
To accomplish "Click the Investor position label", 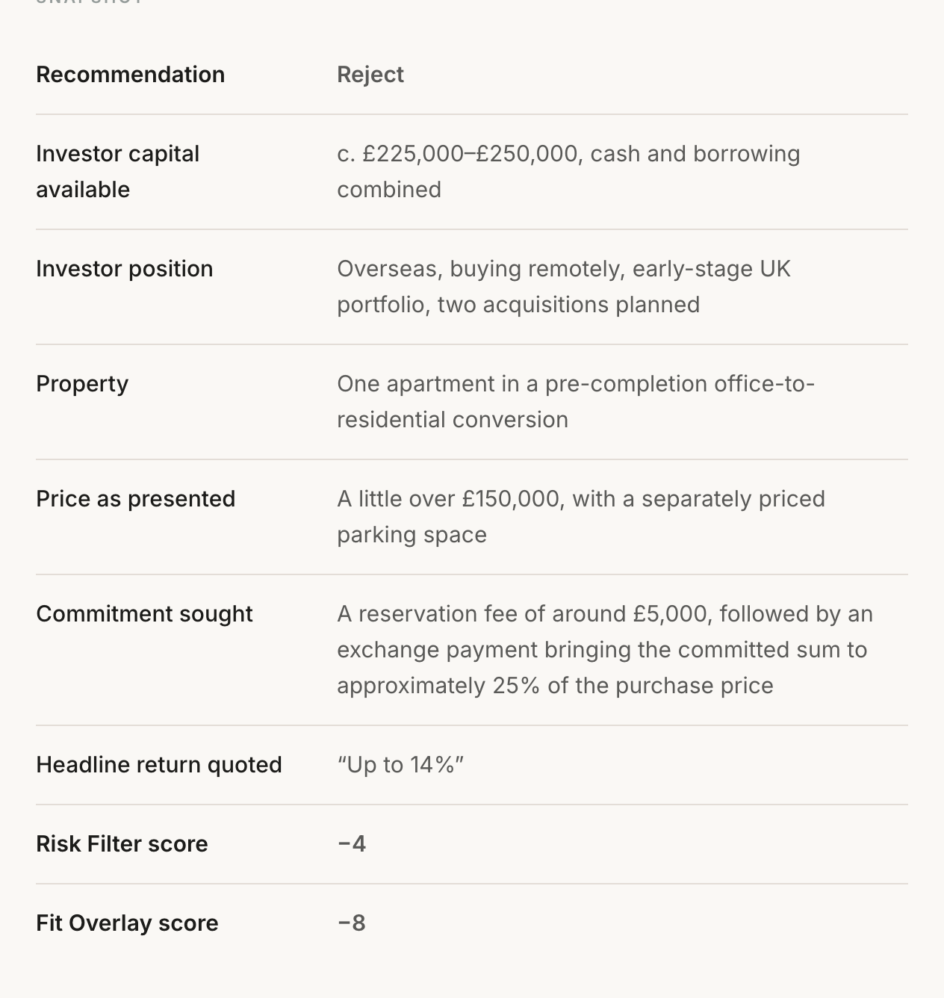I will 125,269.
